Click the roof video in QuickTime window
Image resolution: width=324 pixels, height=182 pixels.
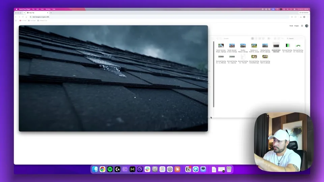(x=113, y=78)
